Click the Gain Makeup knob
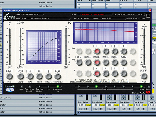Image resolution: width=156 pixels, height=117 pixels. [58, 76]
